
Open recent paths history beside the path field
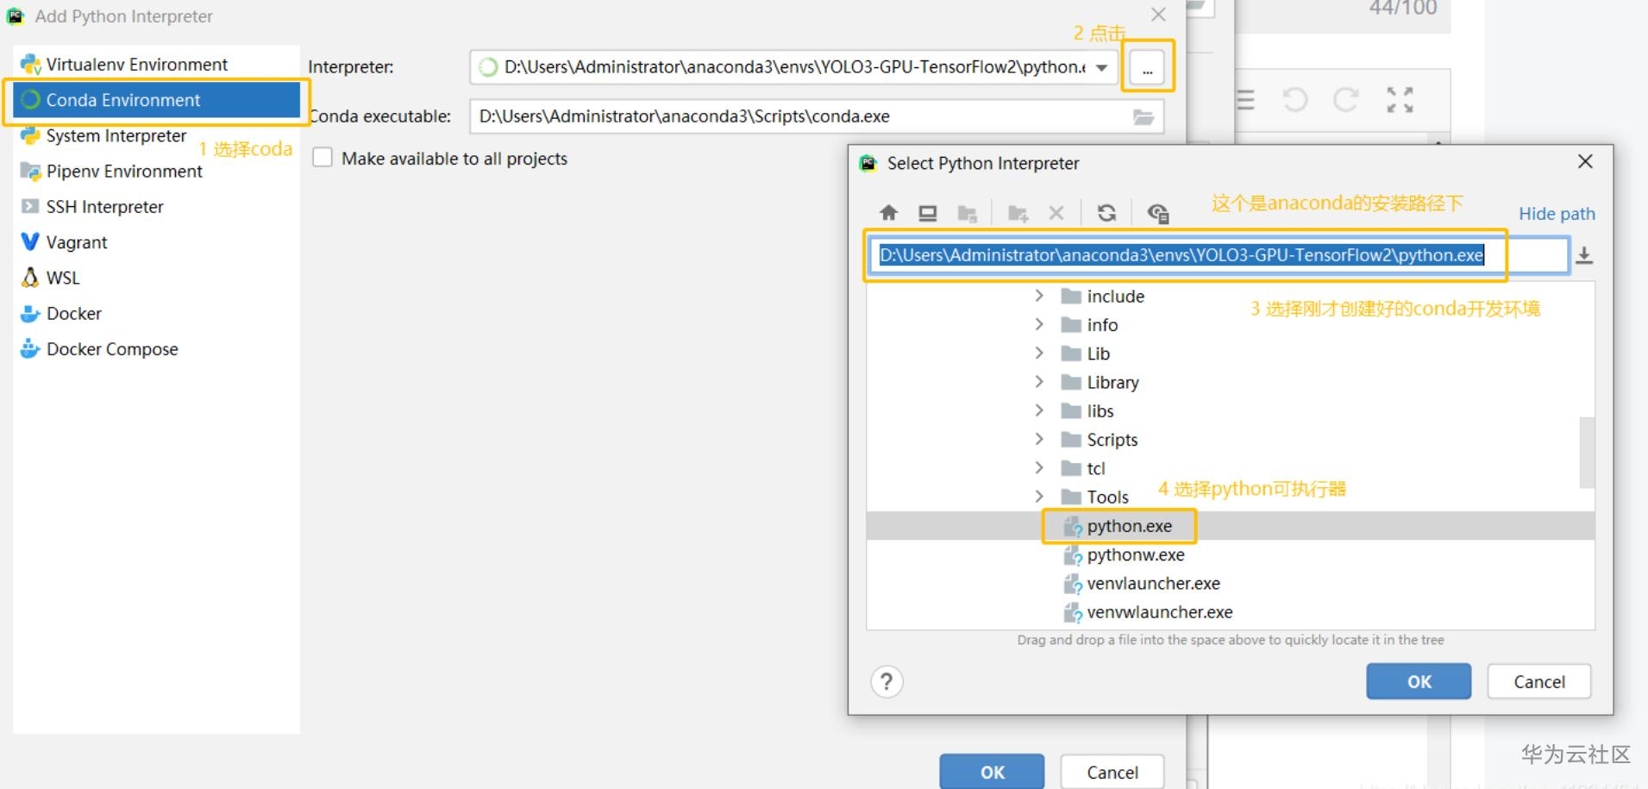(1584, 255)
